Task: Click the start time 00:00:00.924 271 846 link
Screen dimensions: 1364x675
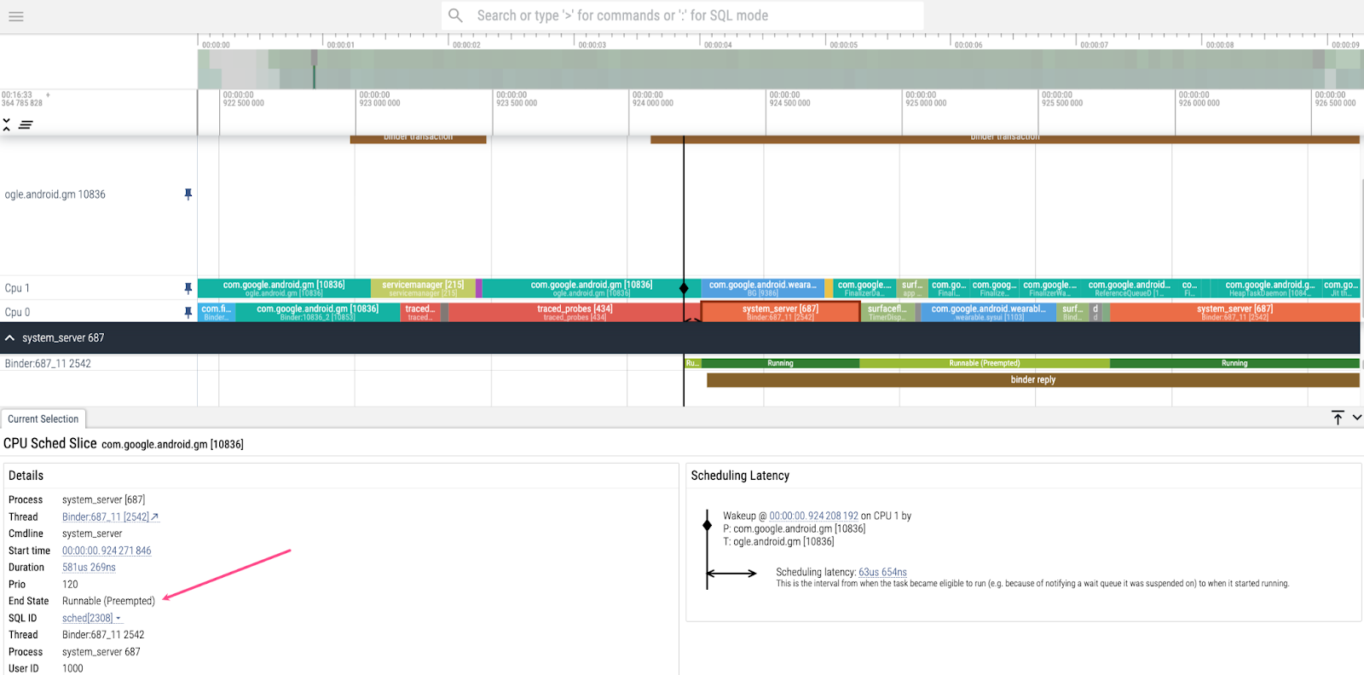Action: click(x=107, y=551)
